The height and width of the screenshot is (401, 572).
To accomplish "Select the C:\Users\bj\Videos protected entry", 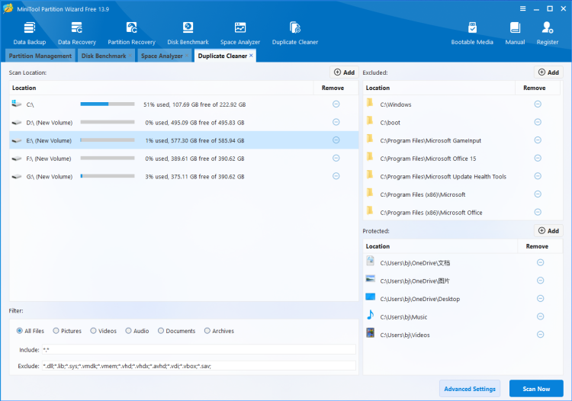I will (x=463, y=334).
